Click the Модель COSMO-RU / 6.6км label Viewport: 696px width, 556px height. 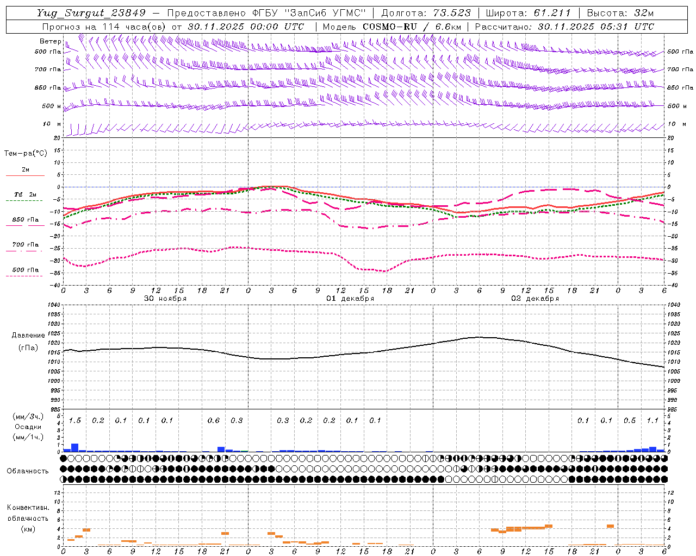pos(391,27)
